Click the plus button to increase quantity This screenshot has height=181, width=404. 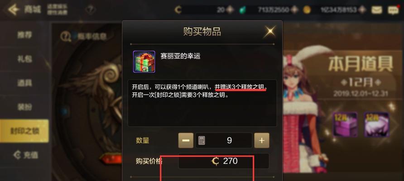click(261, 140)
